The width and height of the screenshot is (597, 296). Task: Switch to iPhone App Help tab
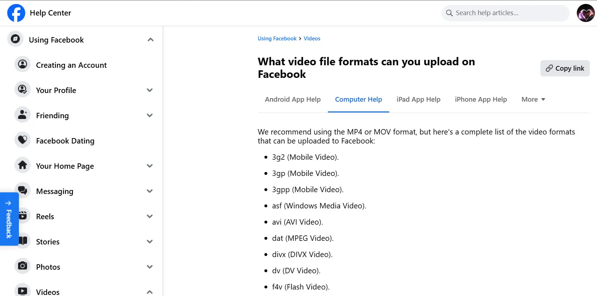pos(481,100)
